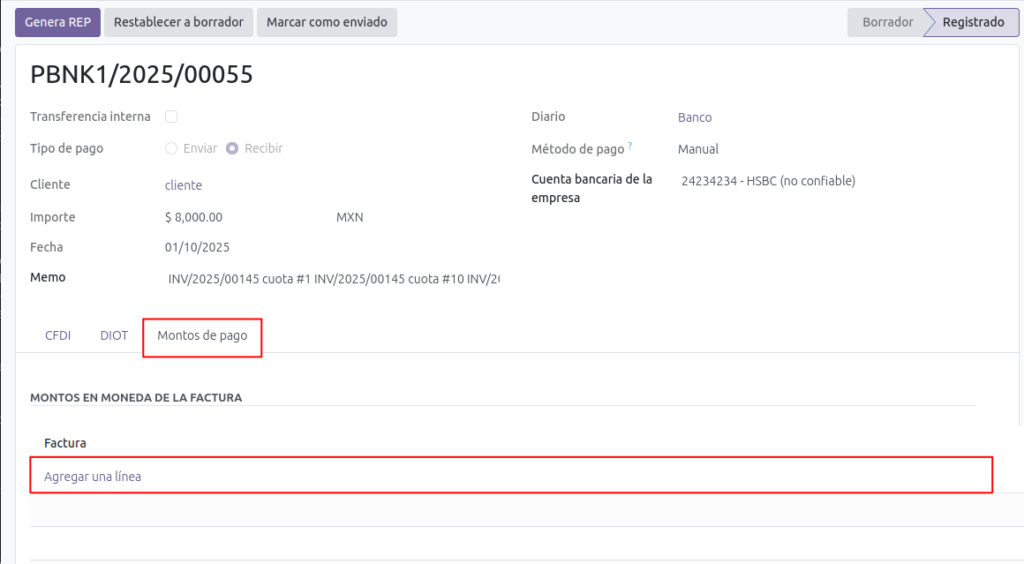Viewport: 1024px width, 564px height.
Task: Switch to the DIOT tab
Action: (114, 335)
